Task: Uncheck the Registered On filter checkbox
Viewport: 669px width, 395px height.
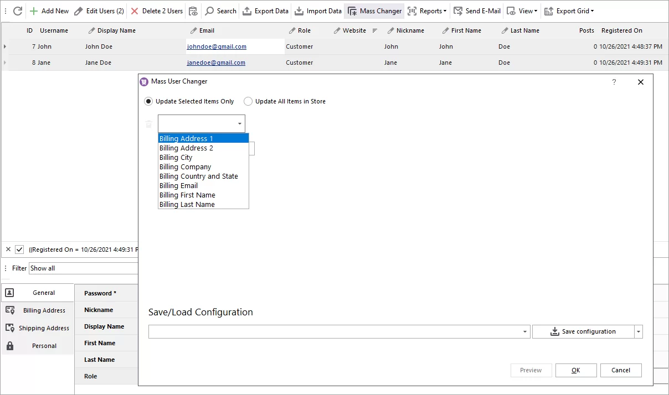Action: [x=20, y=250]
